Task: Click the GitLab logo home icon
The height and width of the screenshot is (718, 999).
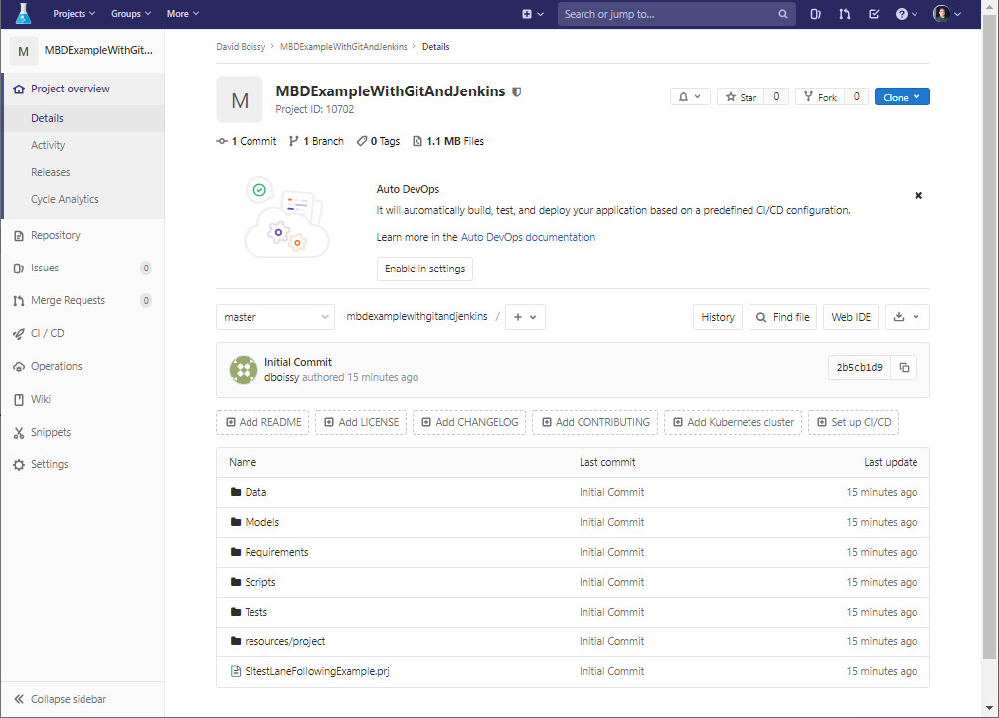Action: pyautogui.click(x=24, y=14)
